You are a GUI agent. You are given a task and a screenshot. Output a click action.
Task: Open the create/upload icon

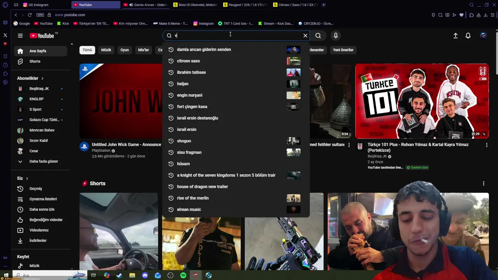[456, 35]
